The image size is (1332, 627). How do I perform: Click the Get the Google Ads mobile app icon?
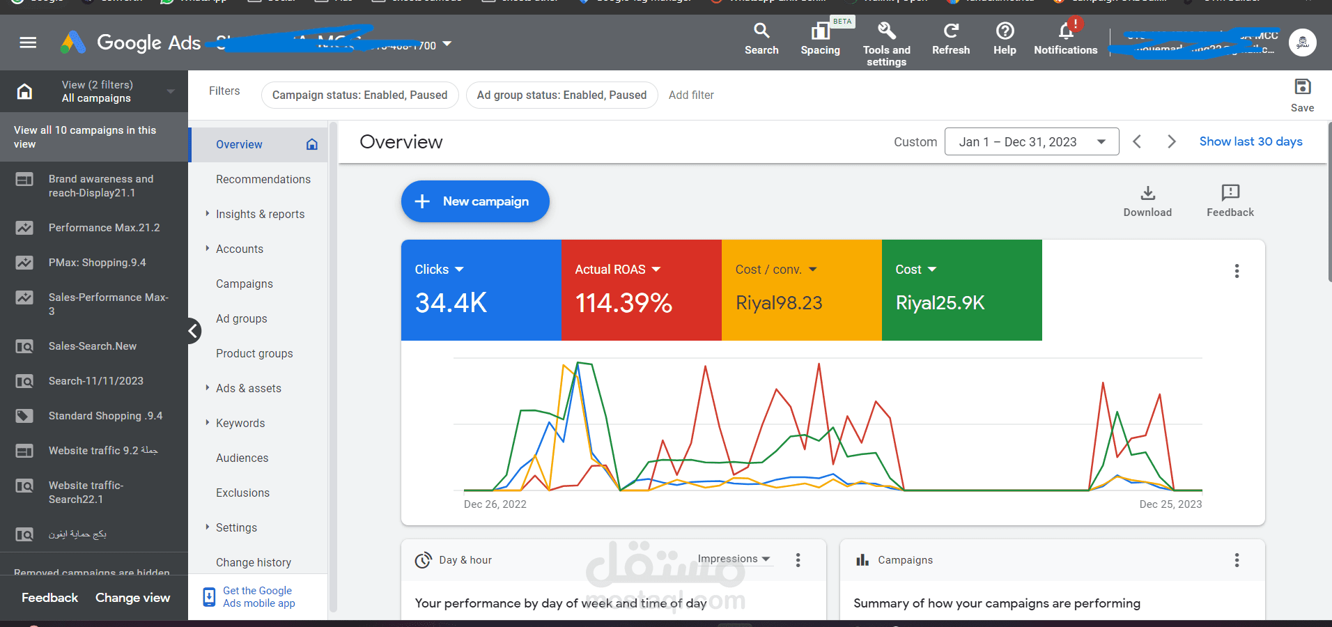(x=209, y=597)
